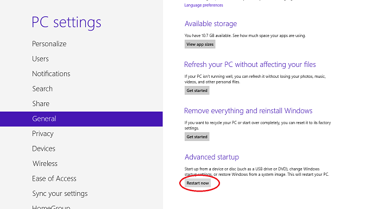This screenshot has width=371, height=209.
Task: Open Sync your settings
Action: coord(60,194)
